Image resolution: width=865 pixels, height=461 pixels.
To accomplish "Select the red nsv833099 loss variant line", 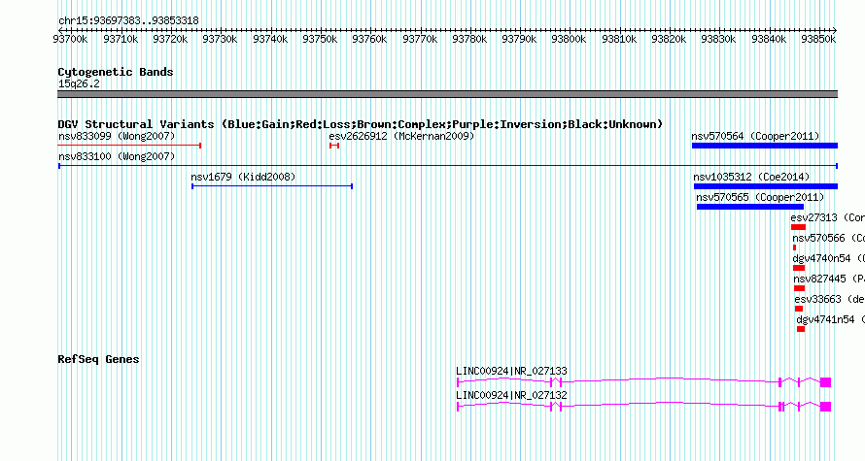I will [x=129, y=146].
